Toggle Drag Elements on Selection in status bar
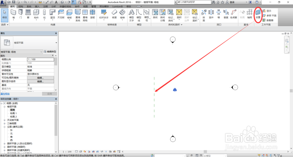 pos(275,156)
